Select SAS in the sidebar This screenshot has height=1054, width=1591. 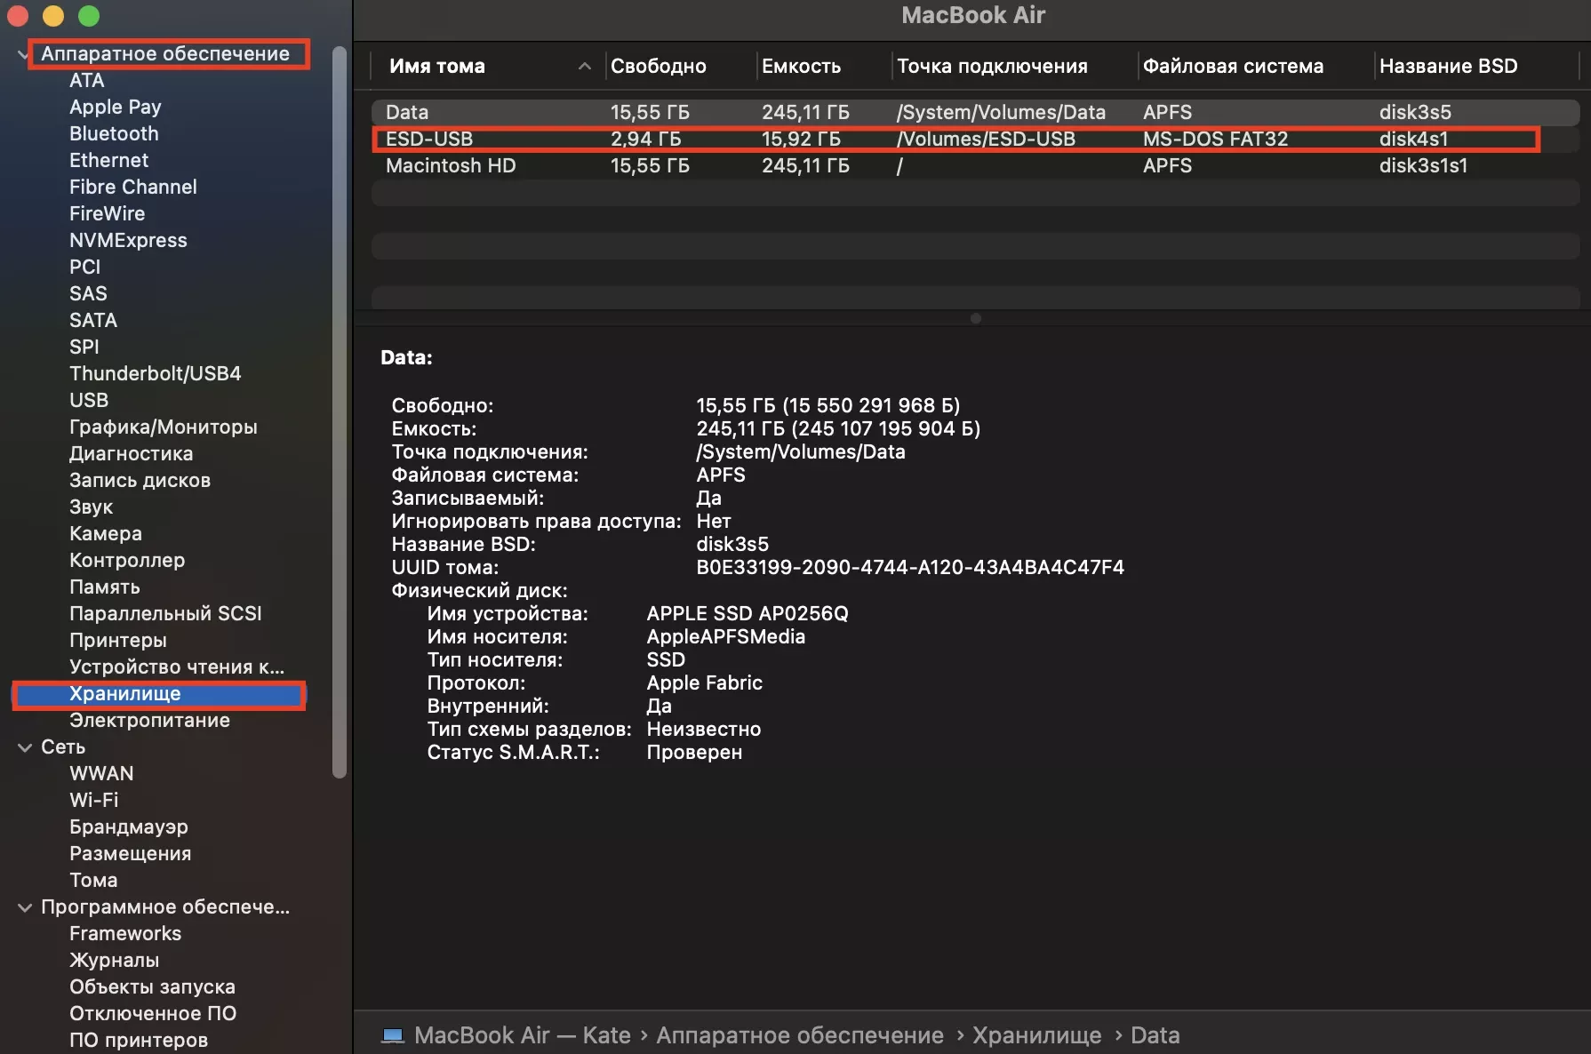point(88,293)
